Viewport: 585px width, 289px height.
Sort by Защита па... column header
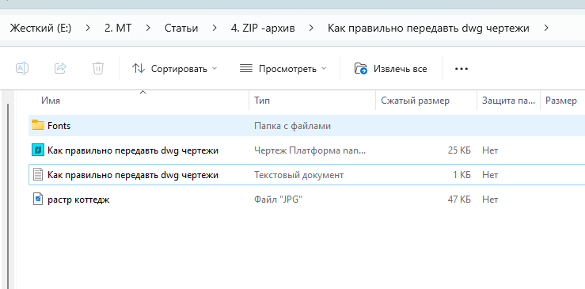click(x=508, y=101)
